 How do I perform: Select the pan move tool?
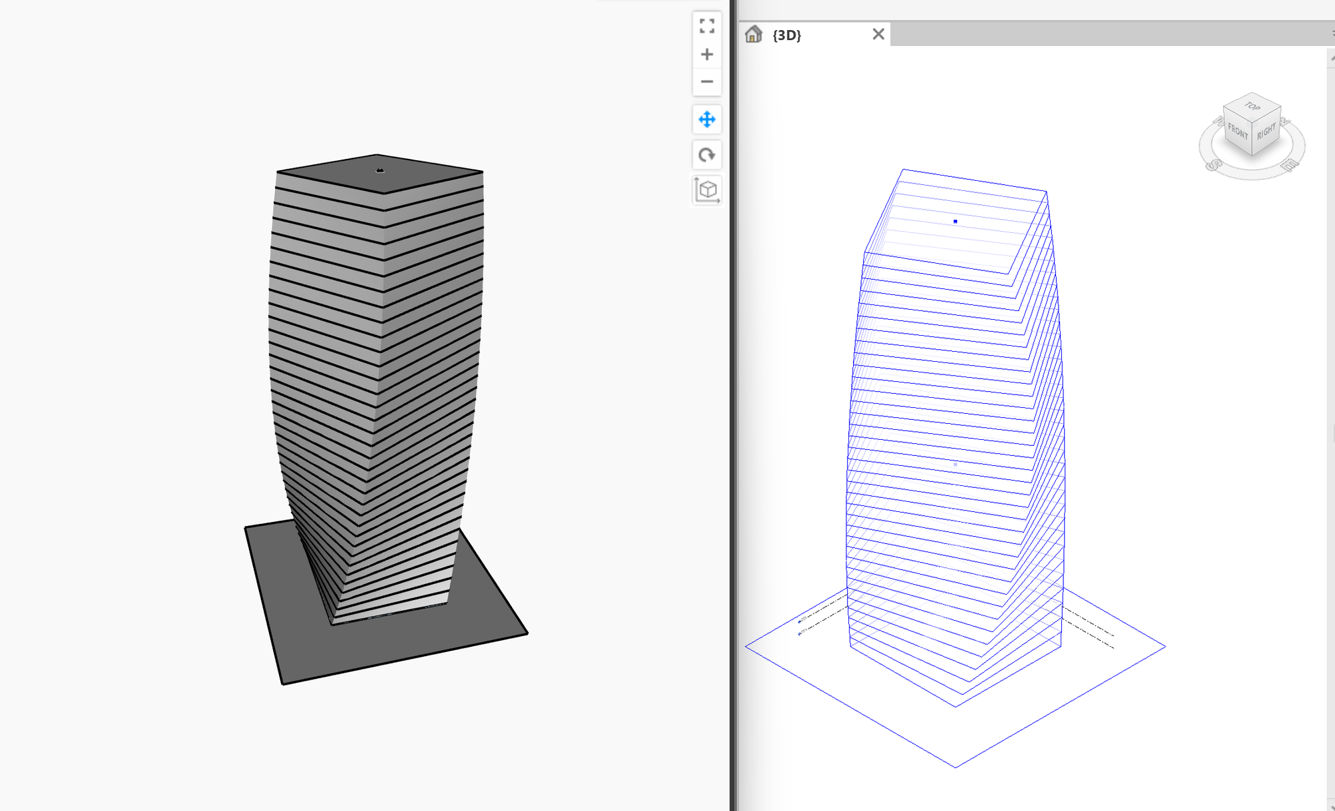707,119
